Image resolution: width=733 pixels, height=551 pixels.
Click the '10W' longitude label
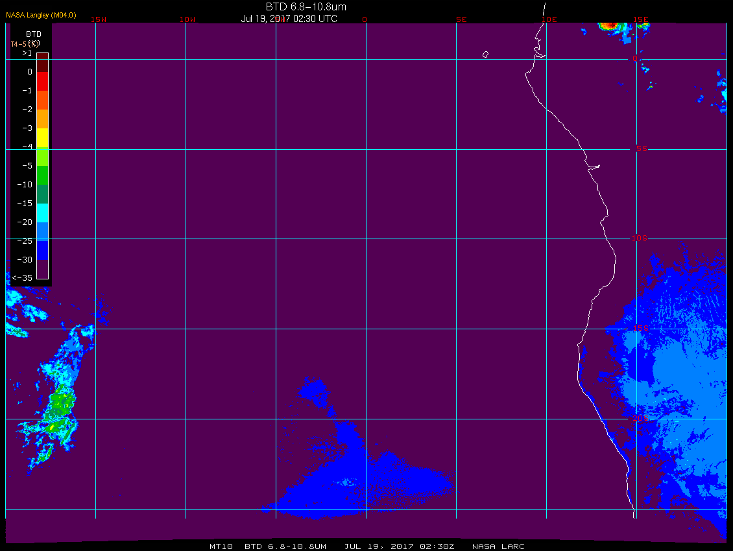187,19
